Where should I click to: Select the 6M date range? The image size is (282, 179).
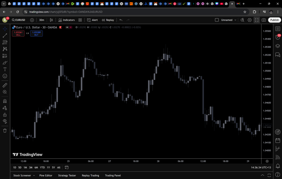point(36,167)
